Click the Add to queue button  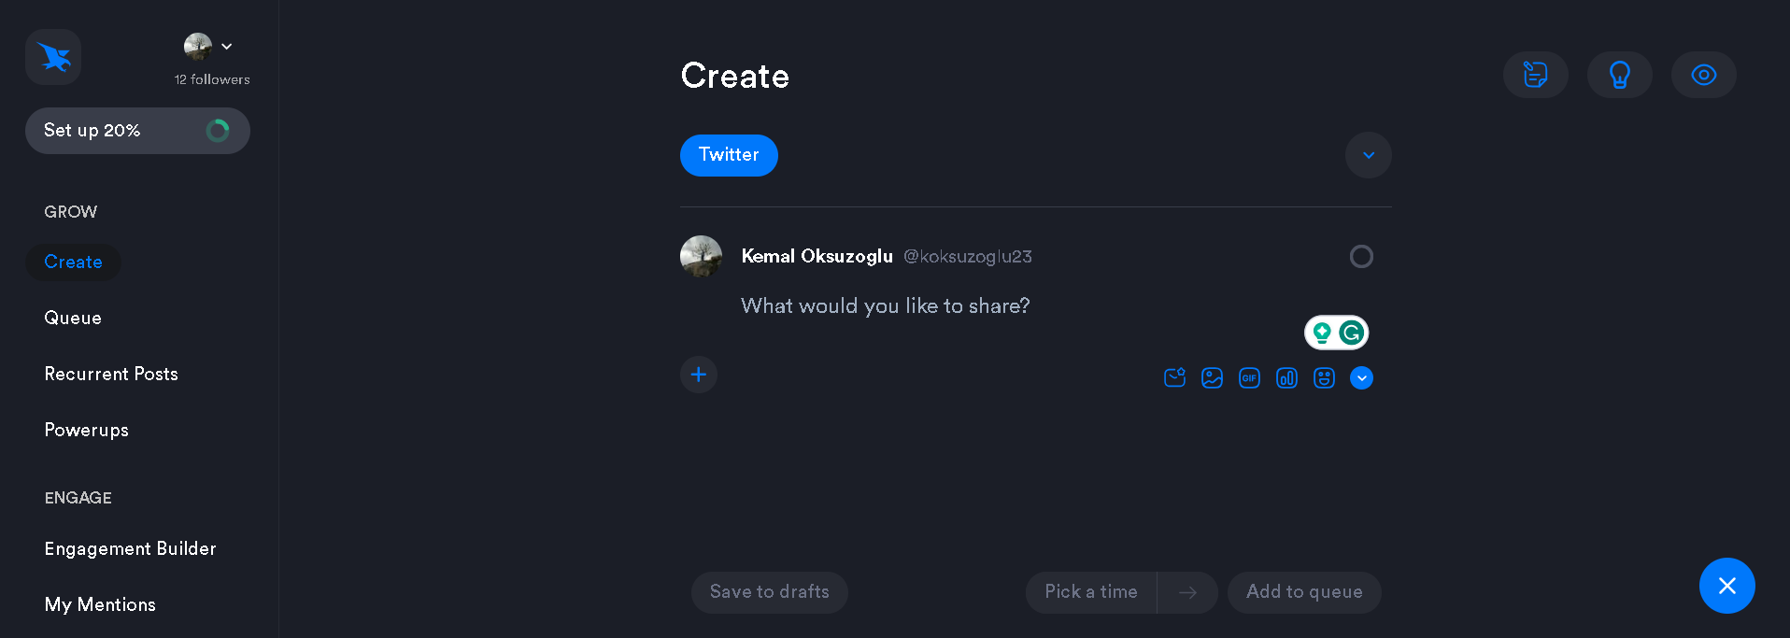pos(1304,591)
